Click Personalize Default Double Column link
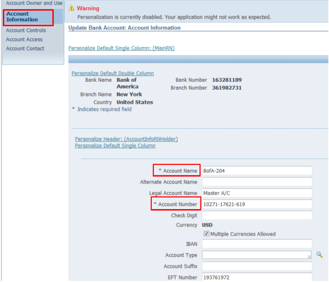 (112, 73)
